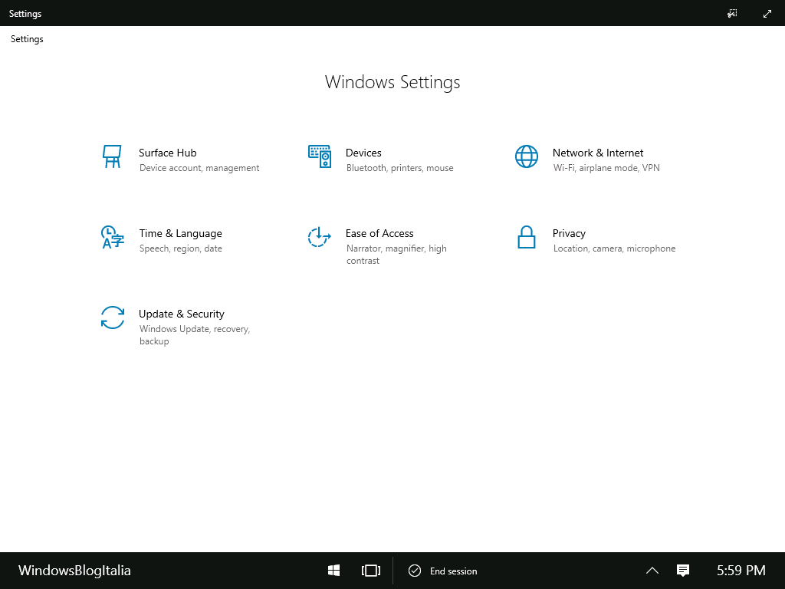This screenshot has width=785, height=589.
Task: Click the End session label
Action: [x=454, y=571]
